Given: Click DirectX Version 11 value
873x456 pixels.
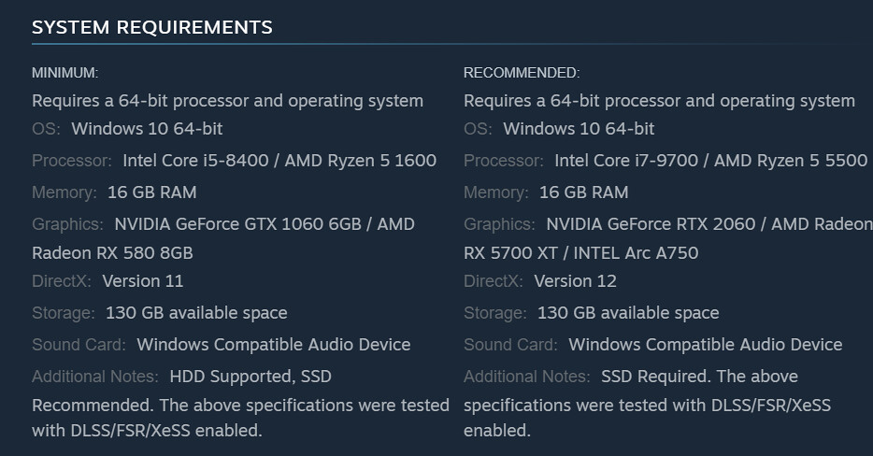Looking at the screenshot, I should point(143,280).
